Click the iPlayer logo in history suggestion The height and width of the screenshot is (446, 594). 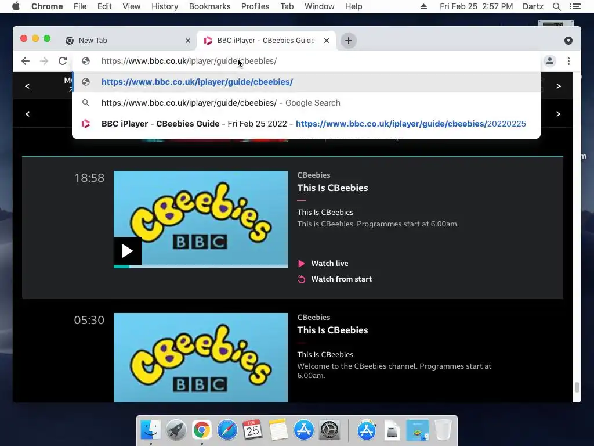tap(86, 124)
